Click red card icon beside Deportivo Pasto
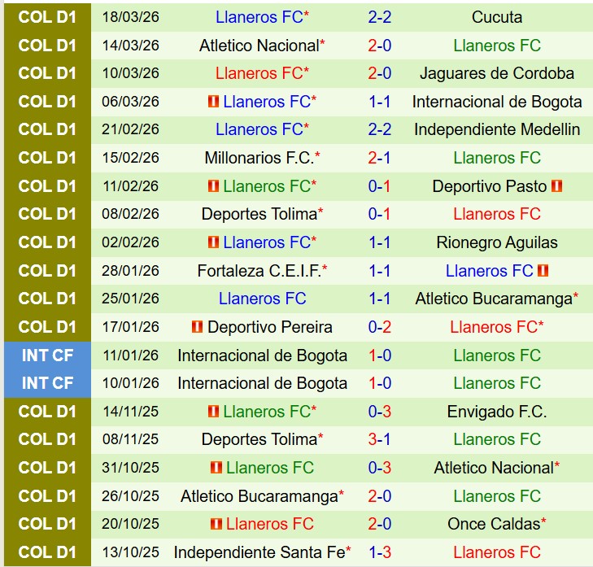The height and width of the screenshot is (567, 593). (557, 186)
